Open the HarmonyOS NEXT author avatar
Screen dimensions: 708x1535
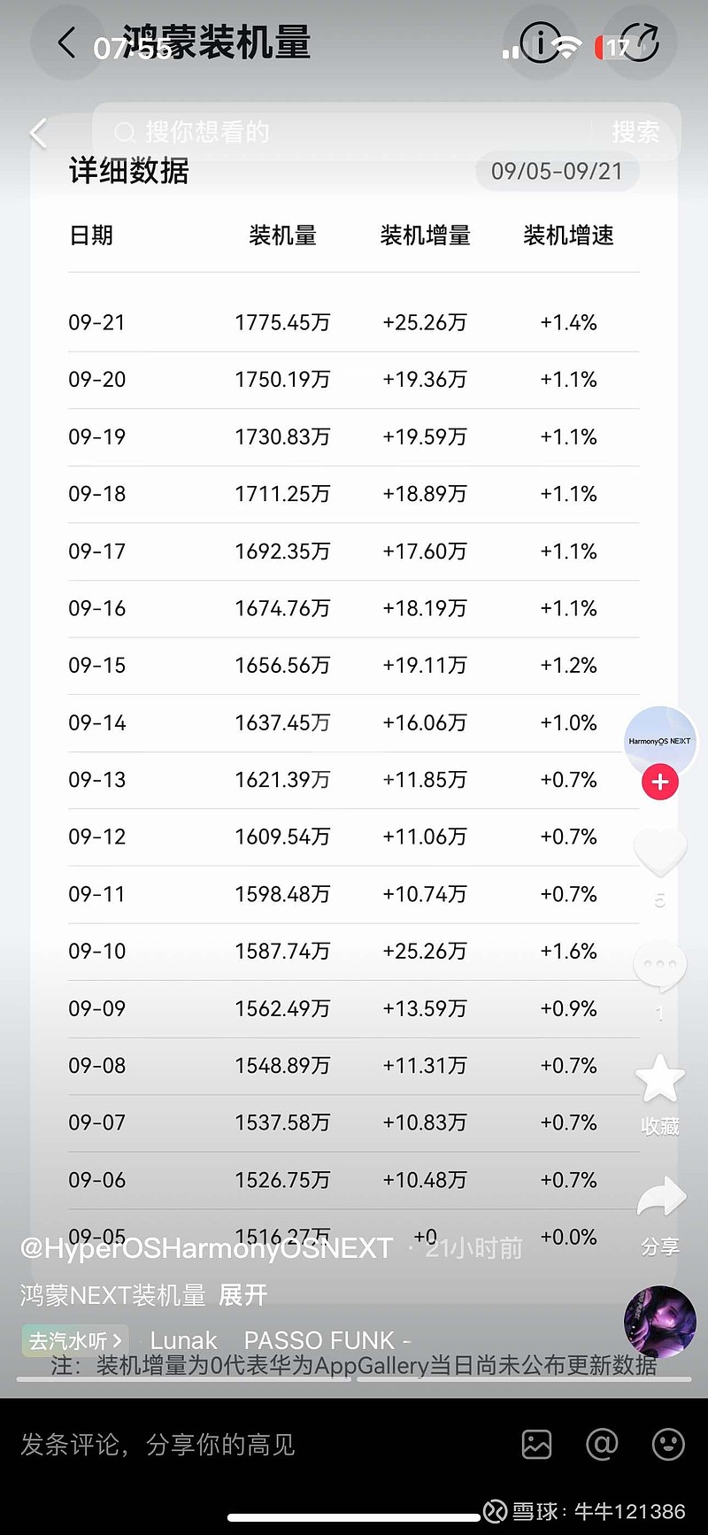coord(660,742)
